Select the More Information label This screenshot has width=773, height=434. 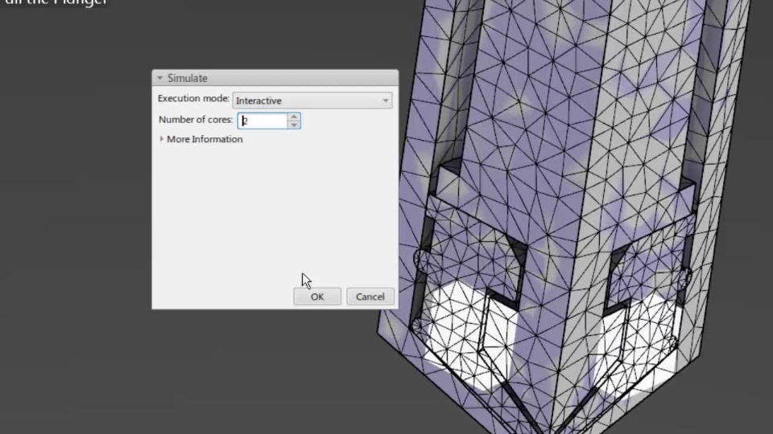pyautogui.click(x=205, y=139)
